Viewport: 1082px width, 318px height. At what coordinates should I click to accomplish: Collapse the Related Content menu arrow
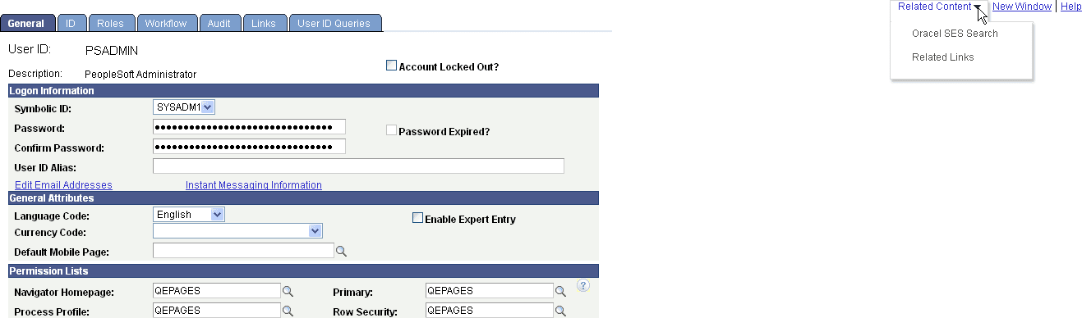tap(978, 7)
